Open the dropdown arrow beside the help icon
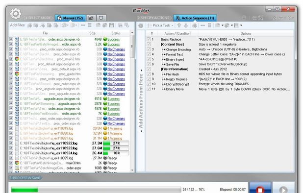The width and height of the screenshot is (303, 193). coord(293,18)
